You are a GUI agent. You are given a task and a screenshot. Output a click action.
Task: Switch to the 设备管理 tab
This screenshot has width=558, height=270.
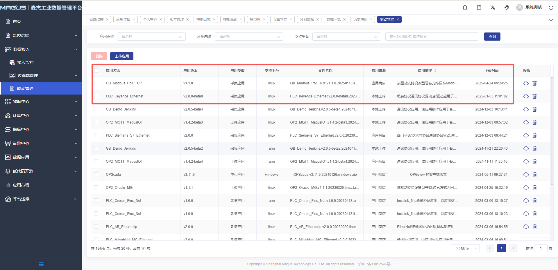click(280, 19)
